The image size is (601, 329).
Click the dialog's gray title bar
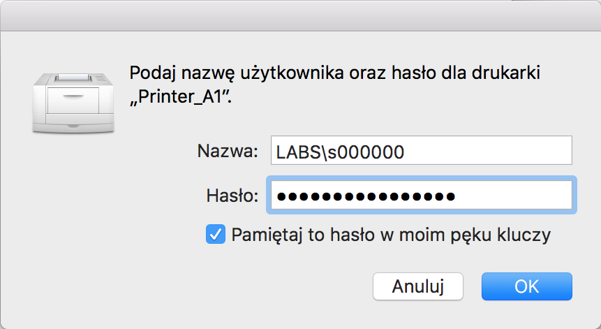pos(300,15)
